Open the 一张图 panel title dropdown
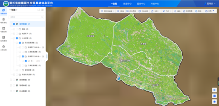This screenshot has width=219, height=106. (13, 10)
